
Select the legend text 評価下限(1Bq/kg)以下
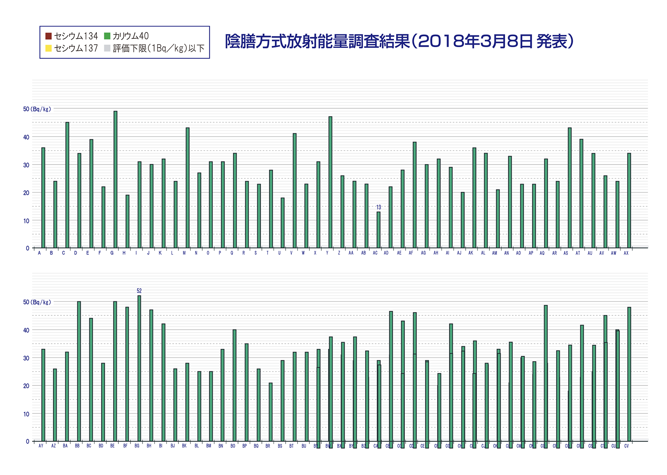(x=159, y=48)
